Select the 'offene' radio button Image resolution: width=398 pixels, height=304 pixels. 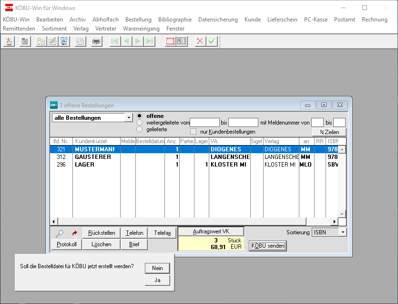point(140,116)
